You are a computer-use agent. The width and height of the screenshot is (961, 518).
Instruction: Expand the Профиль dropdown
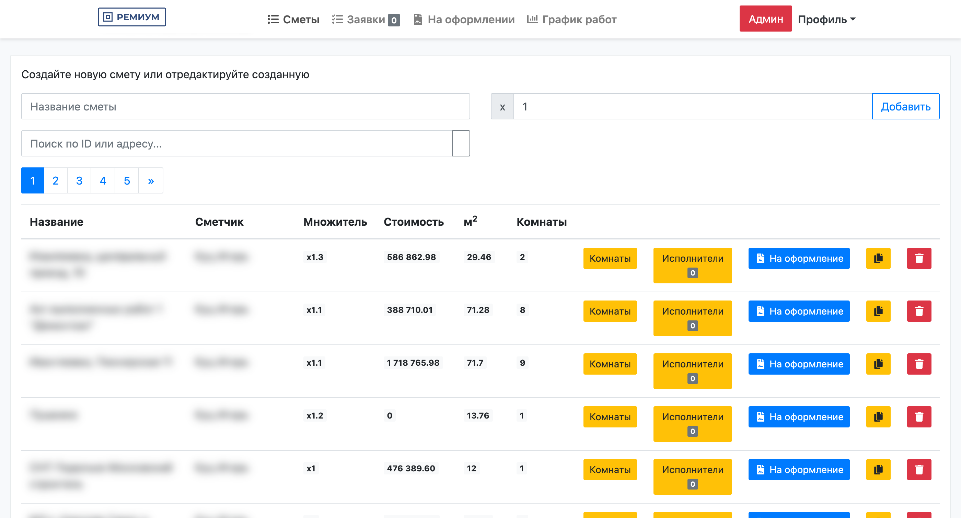(826, 20)
